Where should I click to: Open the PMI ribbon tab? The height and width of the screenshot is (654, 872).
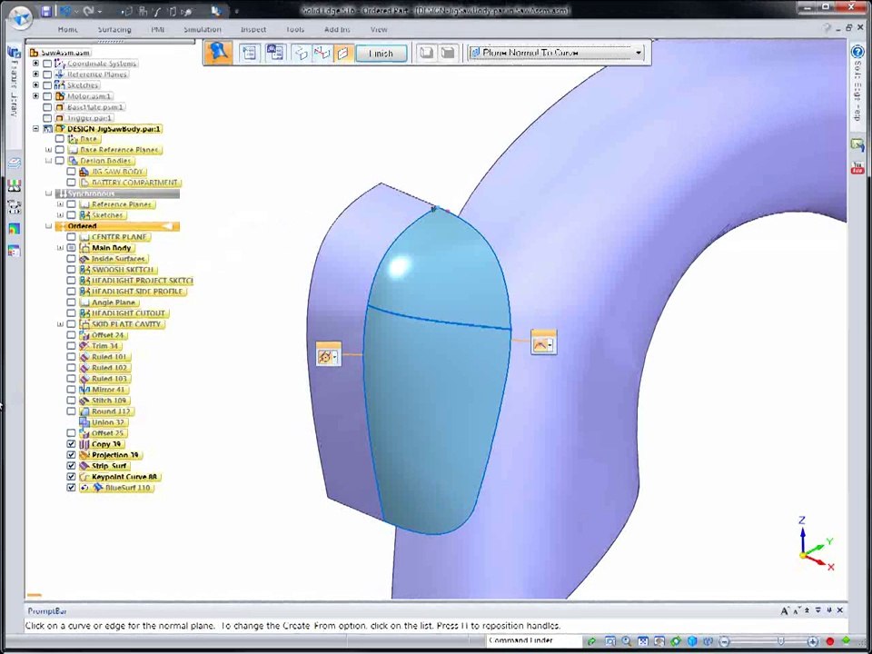(158, 29)
